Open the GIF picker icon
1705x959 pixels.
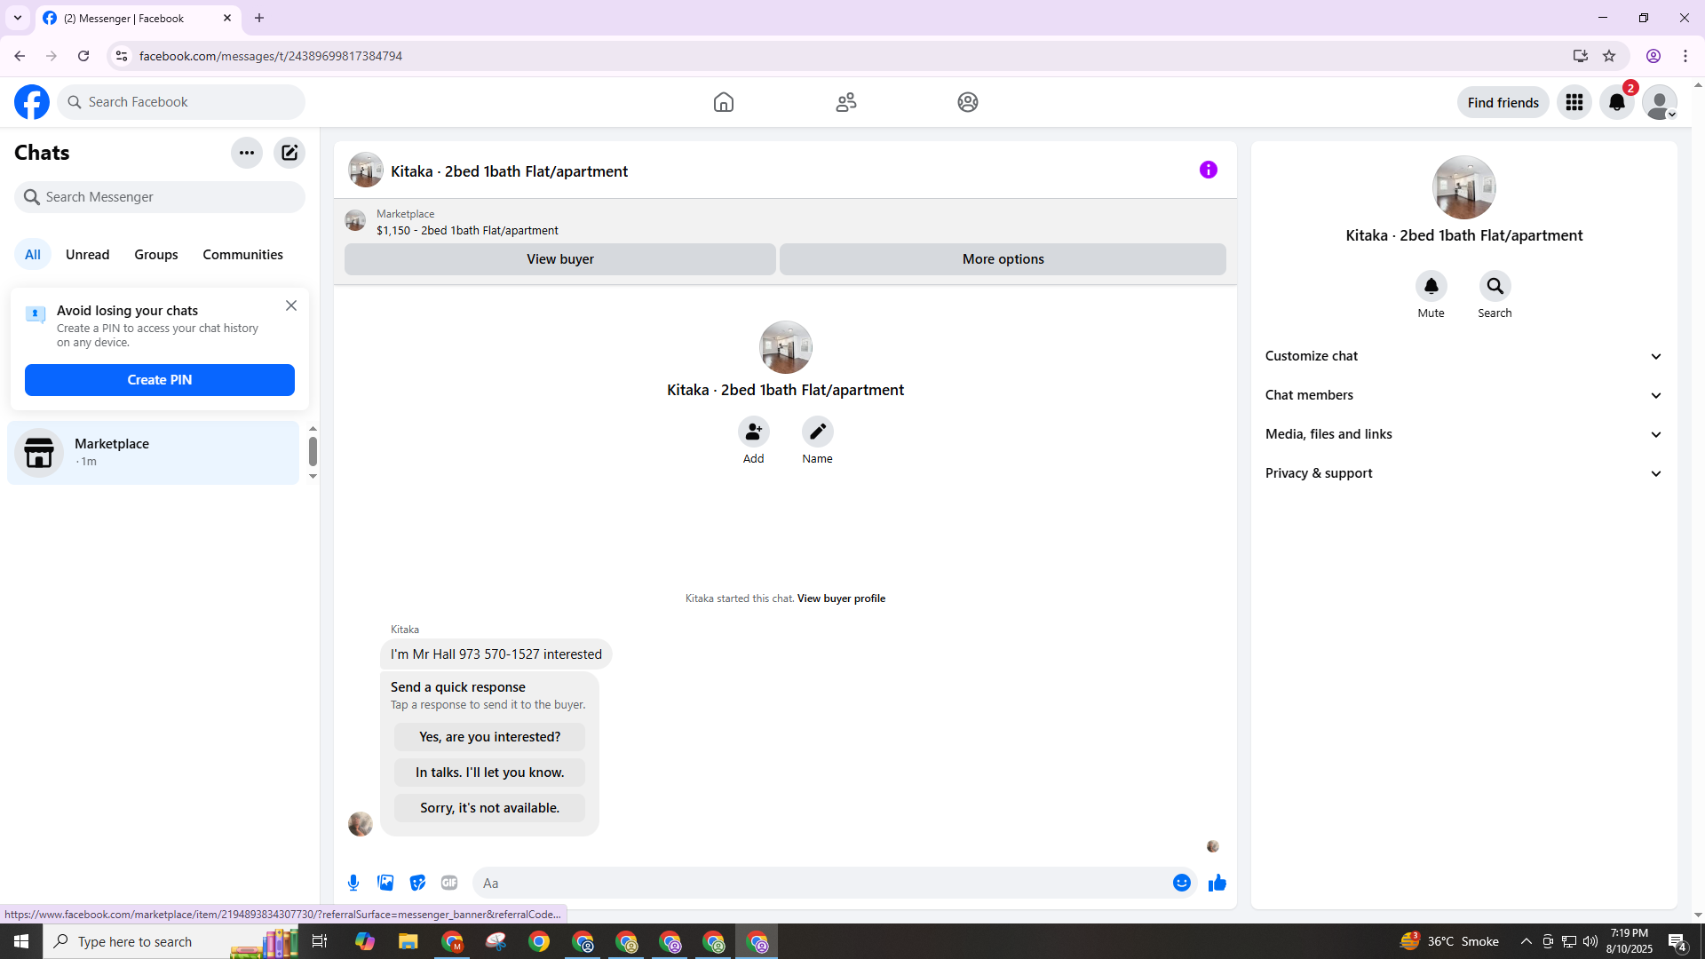click(x=449, y=883)
